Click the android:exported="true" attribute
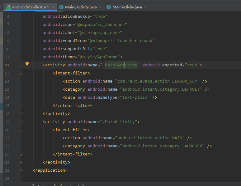The image size is (241, 186). pyautogui.click(x=171, y=65)
